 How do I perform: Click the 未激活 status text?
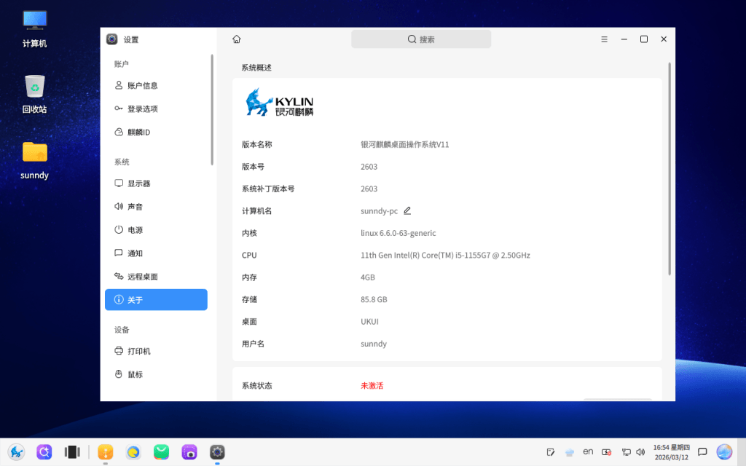(372, 386)
